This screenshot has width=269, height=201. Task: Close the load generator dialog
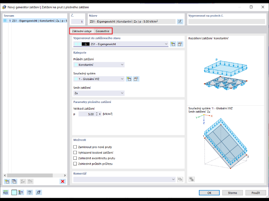tap(263, 7)
